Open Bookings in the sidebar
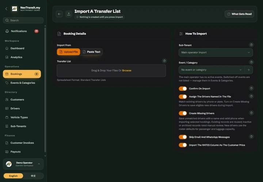The height and width of the screenshot is (182, 263). click(x=22, y=74)
